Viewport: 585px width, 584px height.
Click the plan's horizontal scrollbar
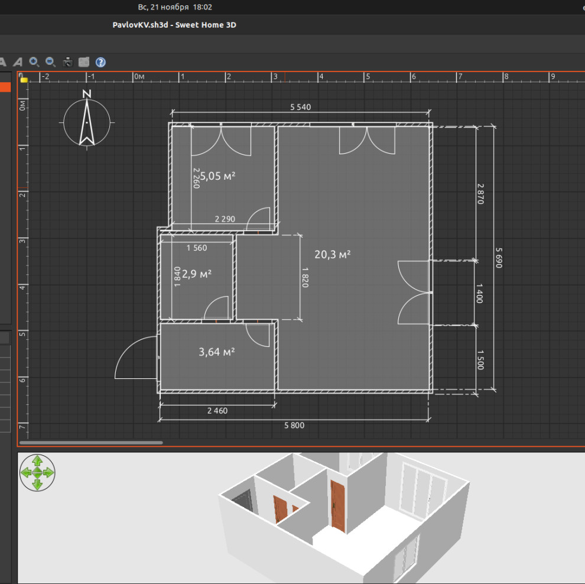(91, 442)
